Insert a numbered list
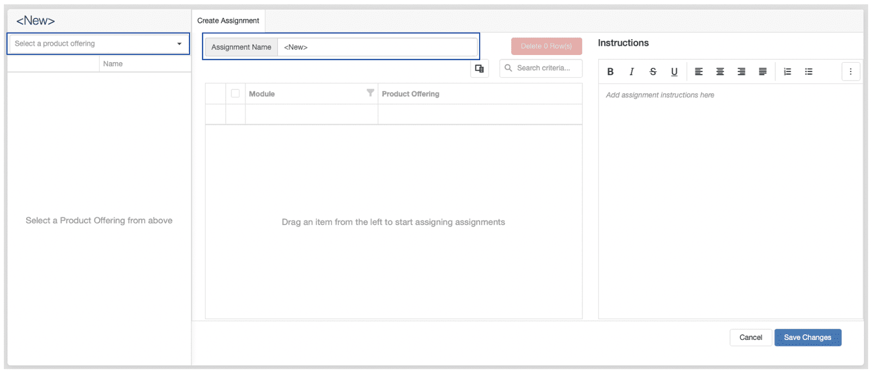The width and height of the screenshot is (872, 371). (788, 71)
